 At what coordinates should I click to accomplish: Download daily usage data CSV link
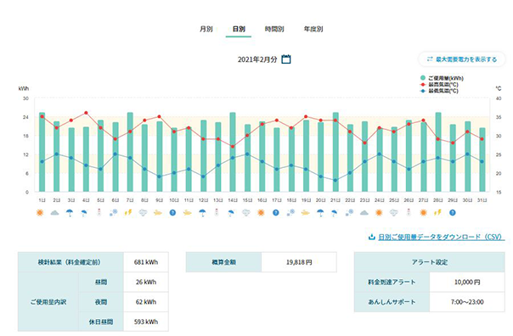click(440, 237)
